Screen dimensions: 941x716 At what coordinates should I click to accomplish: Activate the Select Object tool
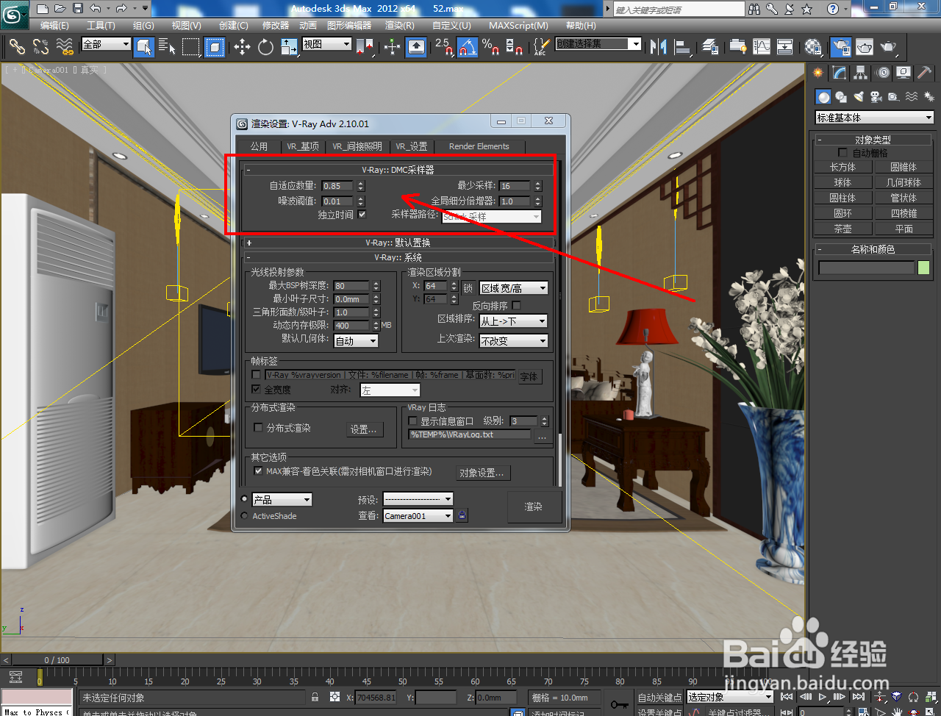click(x=144, y=47)
